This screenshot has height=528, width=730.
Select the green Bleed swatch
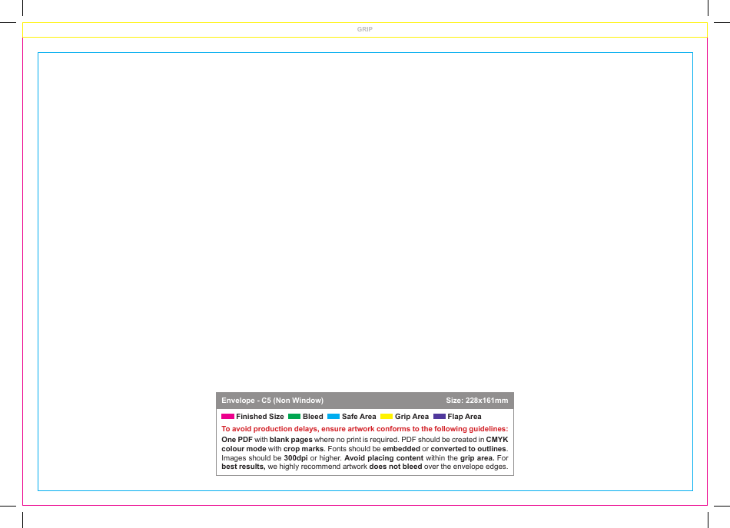point(294,416)
